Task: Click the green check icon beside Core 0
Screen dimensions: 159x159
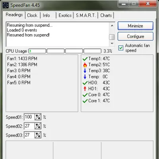Action: click(x=85, y=95)
